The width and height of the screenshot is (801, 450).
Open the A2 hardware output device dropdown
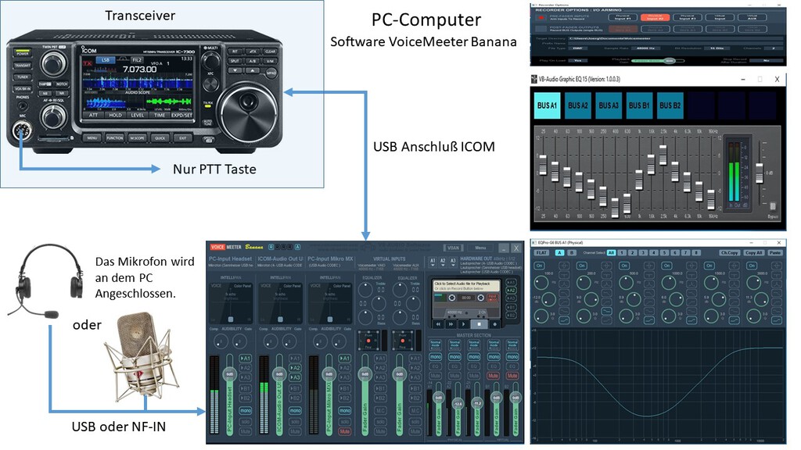(x=443, y=262)
